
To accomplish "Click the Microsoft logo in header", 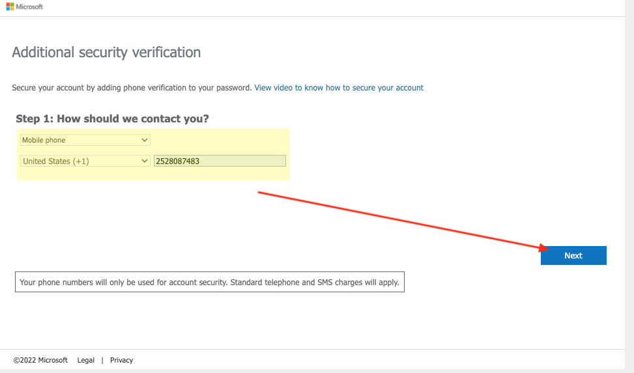I will click(24, 7).
